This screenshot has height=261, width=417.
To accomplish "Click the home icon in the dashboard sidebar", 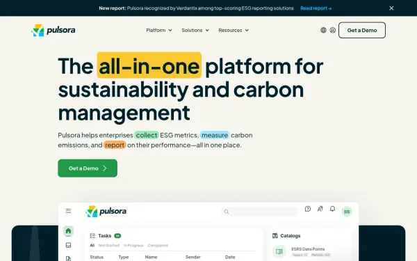I will [68, 231].
